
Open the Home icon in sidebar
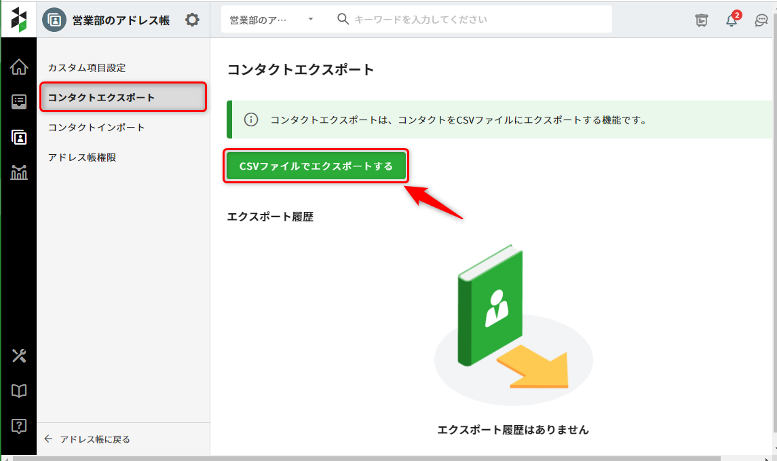pos(19,67)
